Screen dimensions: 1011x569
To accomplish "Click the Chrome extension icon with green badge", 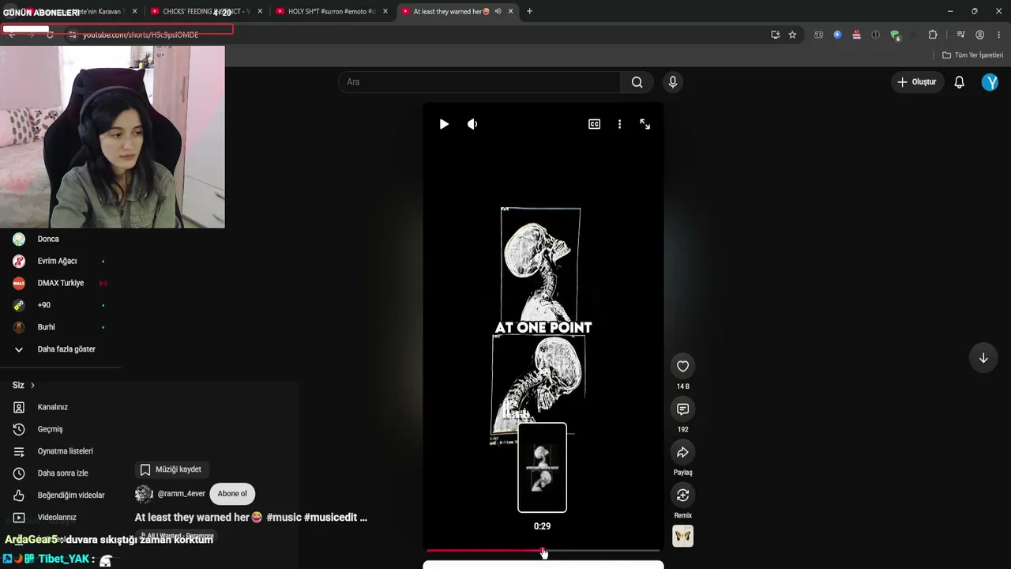I will (x=895, y=35).
